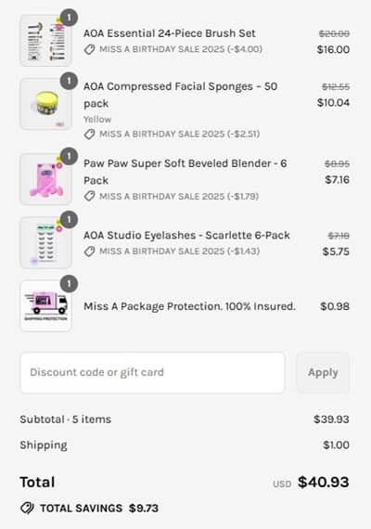Click the Apply button
This screenshot has width=371, height=529.
[x=323, y=372]
